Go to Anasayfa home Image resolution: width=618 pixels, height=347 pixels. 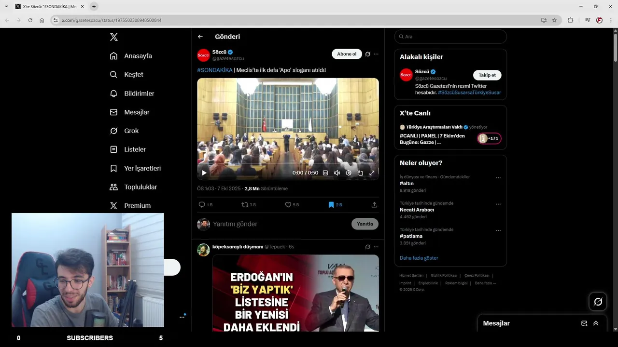click(x=131, y=56)
